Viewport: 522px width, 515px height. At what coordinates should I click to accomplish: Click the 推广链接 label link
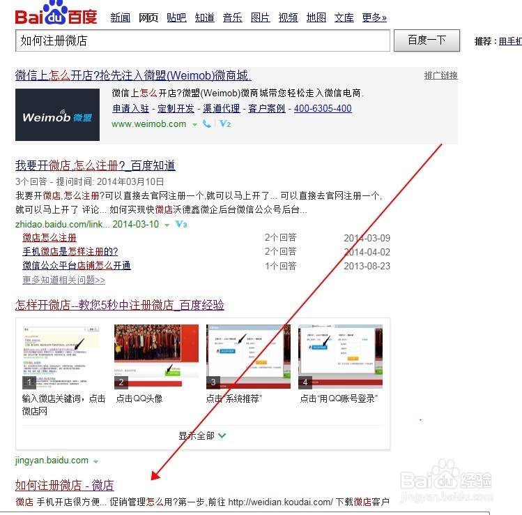(440, 75)
